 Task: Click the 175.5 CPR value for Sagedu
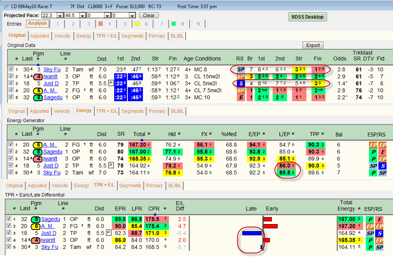pyautogui.click(x=156, y=219)
